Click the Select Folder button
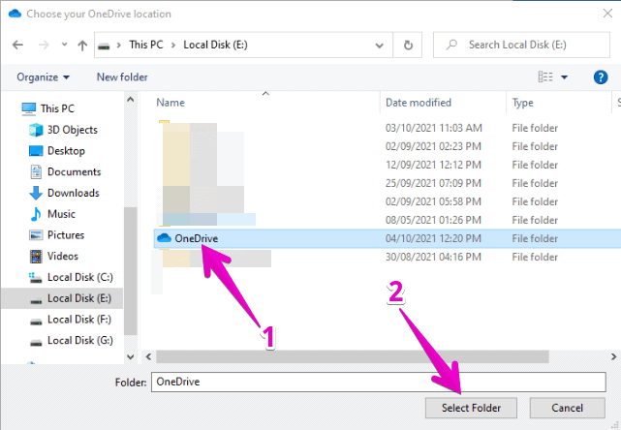This screenshot has height=430, width=621. pyautogui.click(x=471, y=408)
